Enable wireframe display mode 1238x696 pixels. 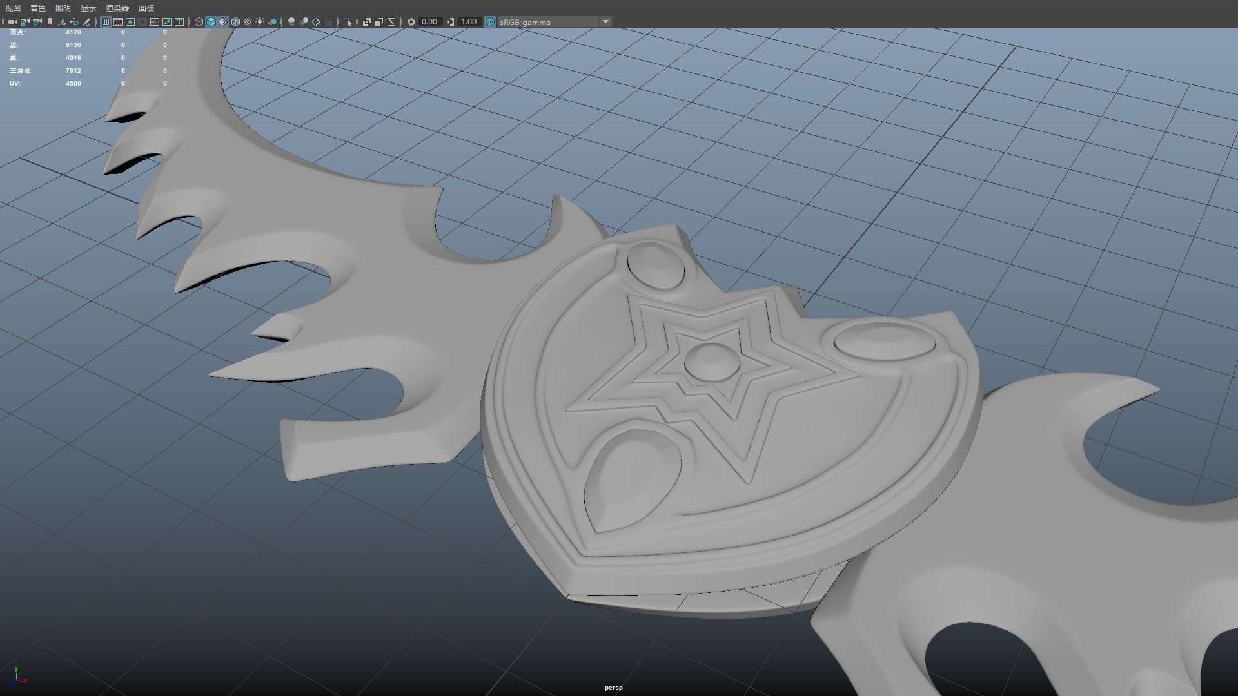coord(199,22)
